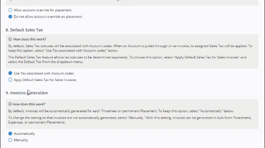Click the '9. Invoices generation' heading

(26, 93)
